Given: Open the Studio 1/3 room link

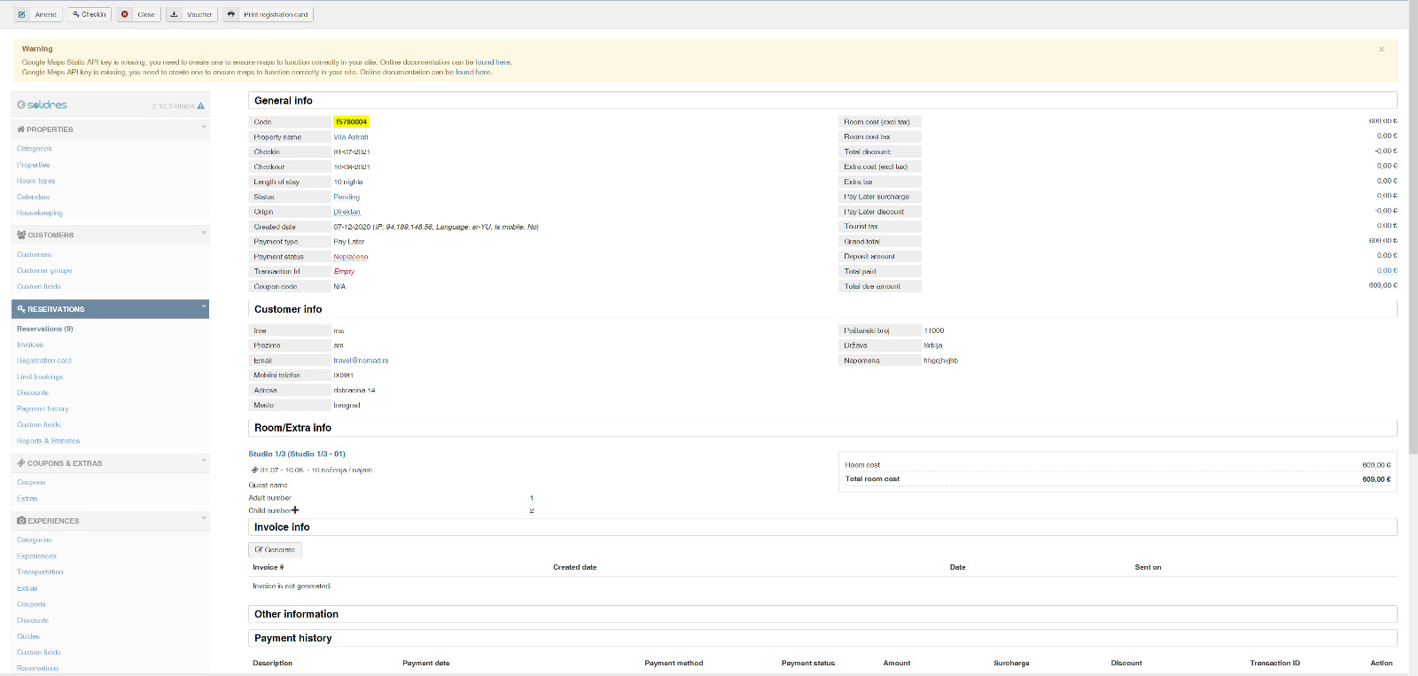Looking at the screenshot, I should pos(297,454).
